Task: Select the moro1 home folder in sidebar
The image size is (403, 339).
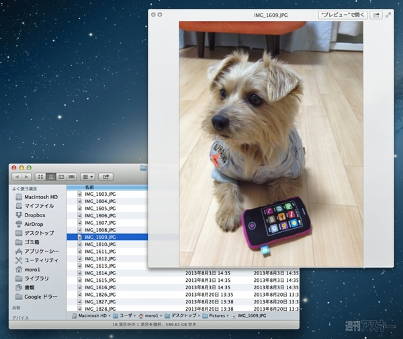Action: 33,269
